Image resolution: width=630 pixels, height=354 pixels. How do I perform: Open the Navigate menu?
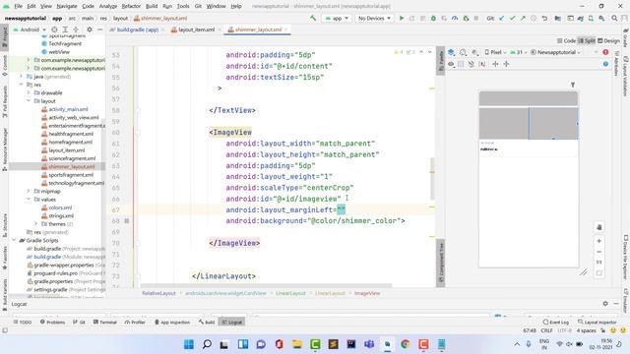point(67,6)
